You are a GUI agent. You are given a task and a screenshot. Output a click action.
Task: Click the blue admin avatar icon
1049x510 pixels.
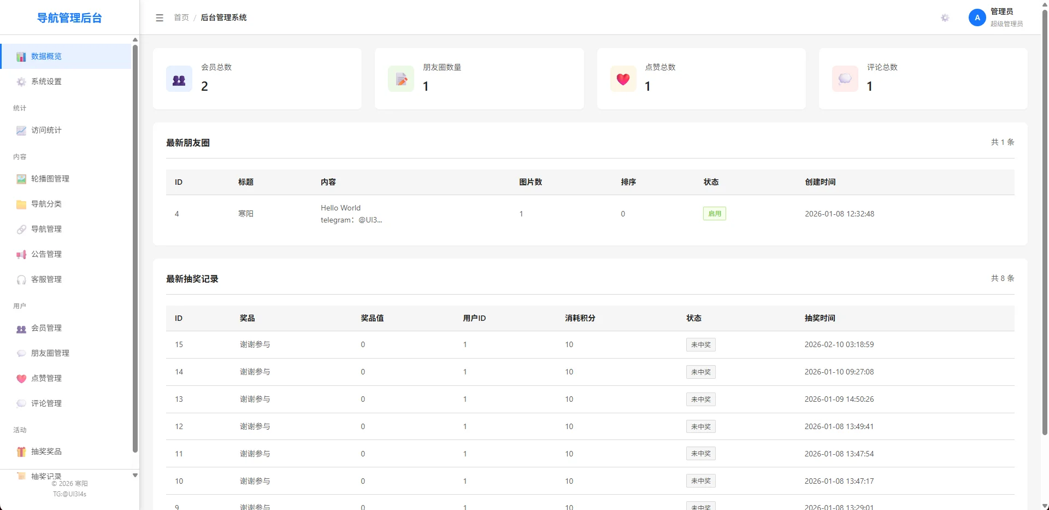(x=977, y=17)
